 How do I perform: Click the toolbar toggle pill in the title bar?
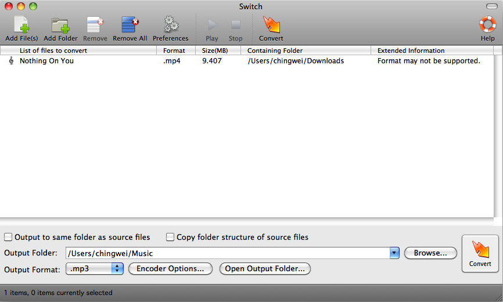coord(492,6)
